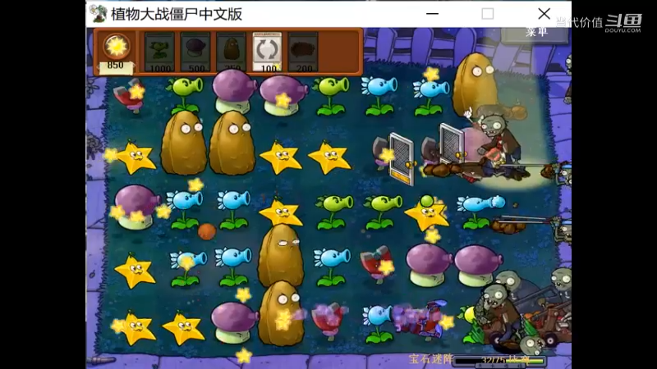Click the Tall-nut beneath the top-row Peashooter
This screenshot has width=657, height=369.
(x=183, y=143)
